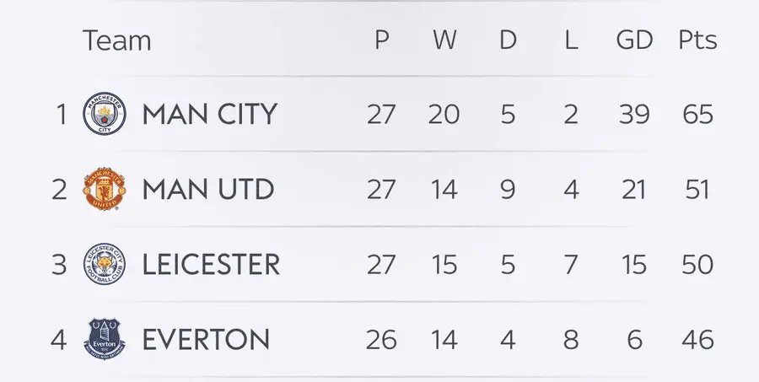The image size is (759, 382).
Task: Select the Leicester City fox crest
Action: coord(105,265)
